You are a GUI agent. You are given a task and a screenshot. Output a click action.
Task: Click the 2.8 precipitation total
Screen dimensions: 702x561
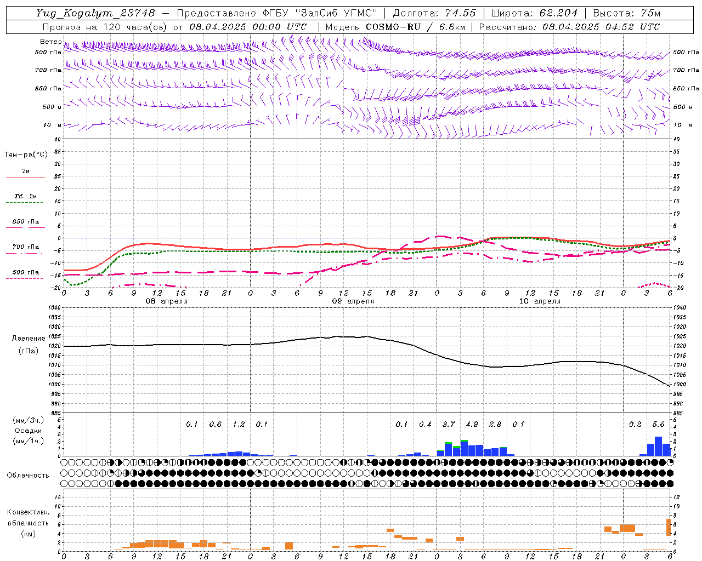click(495, 424)
